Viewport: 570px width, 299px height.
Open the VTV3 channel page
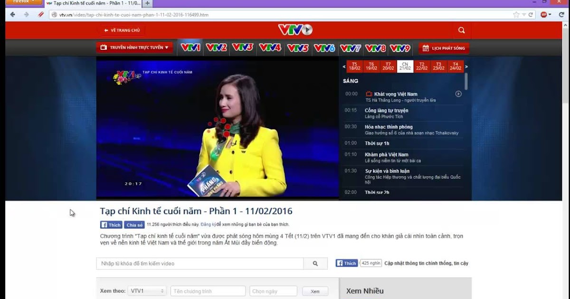click(243, 47)
